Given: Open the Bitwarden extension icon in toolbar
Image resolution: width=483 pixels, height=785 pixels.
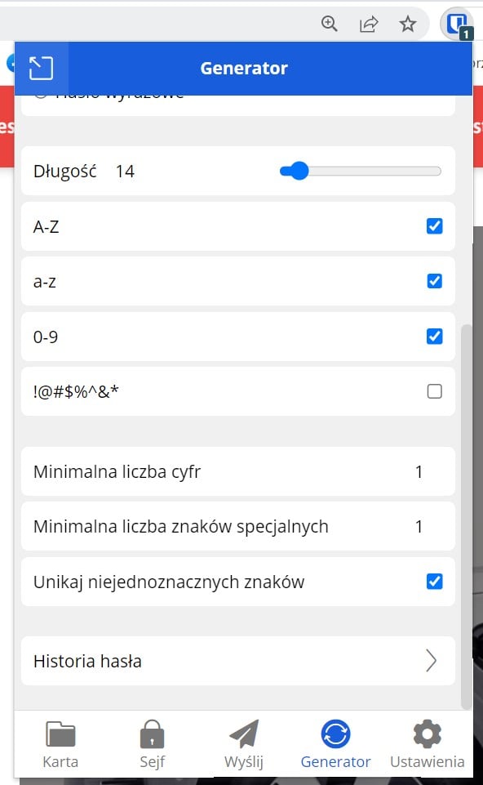Looking at the screenshot, I should coord(457,25).
